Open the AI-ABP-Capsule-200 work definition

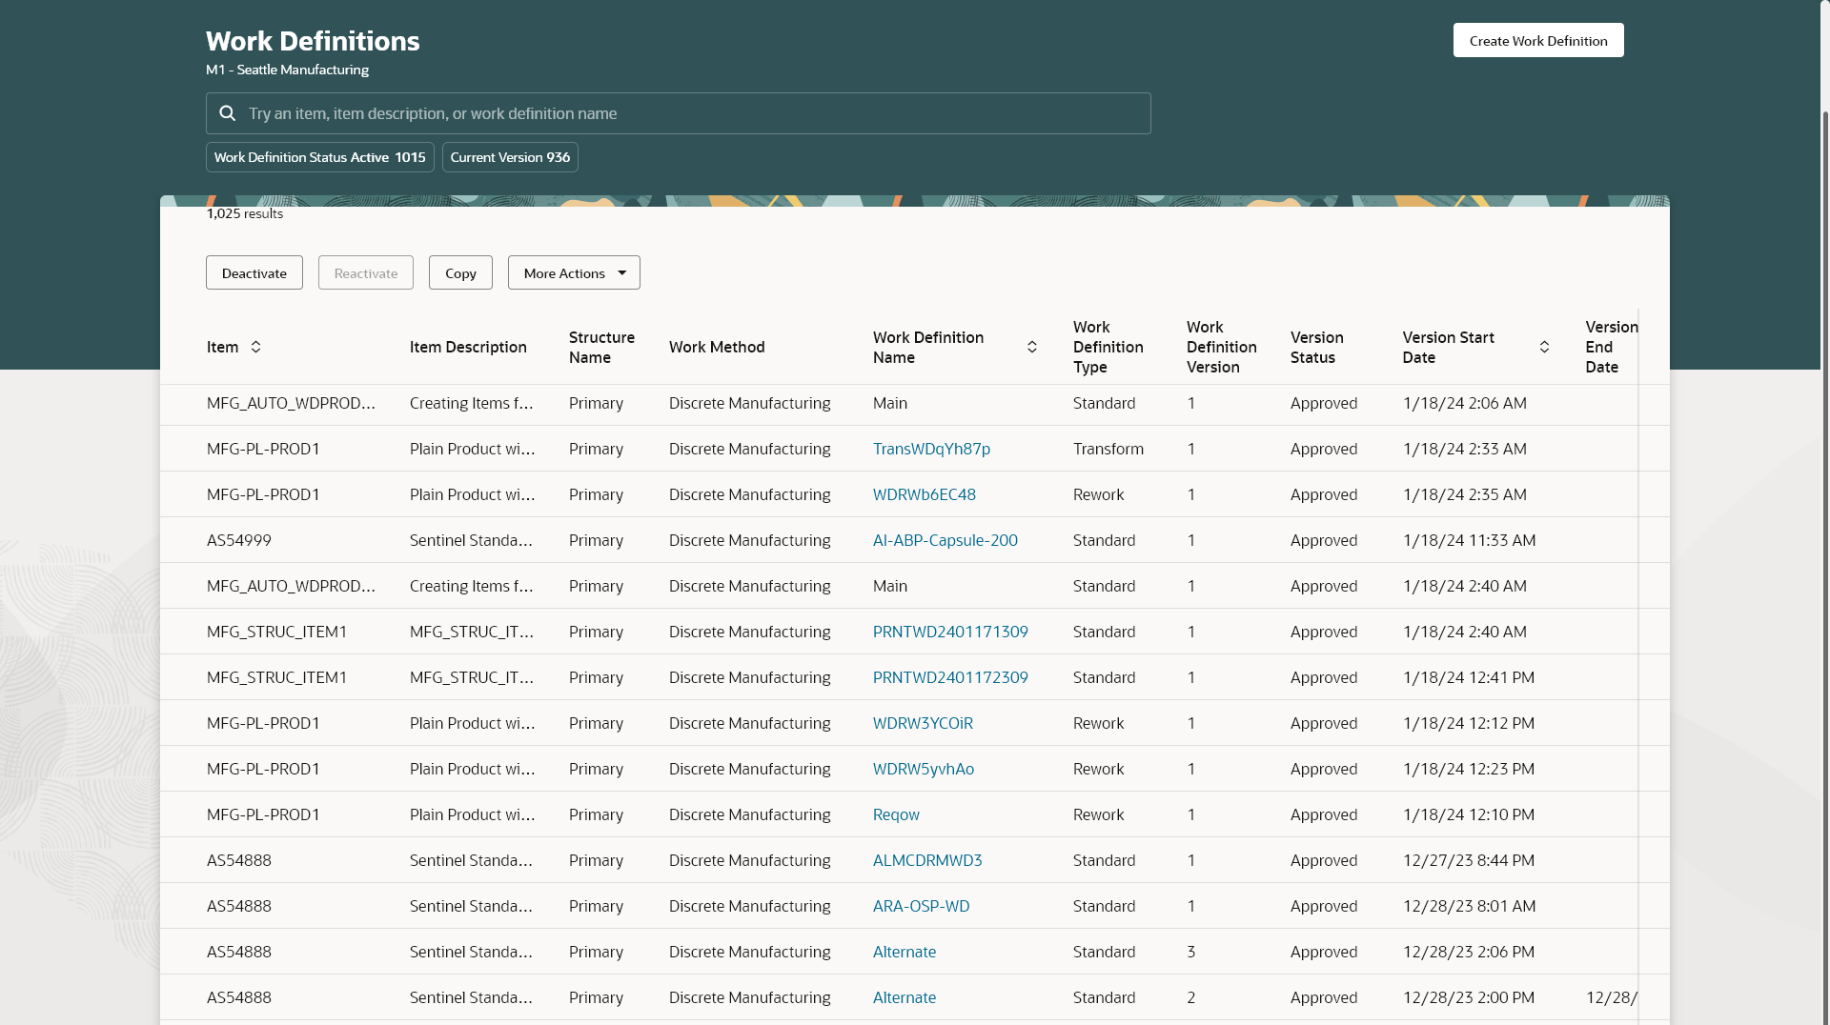[945, 540]
